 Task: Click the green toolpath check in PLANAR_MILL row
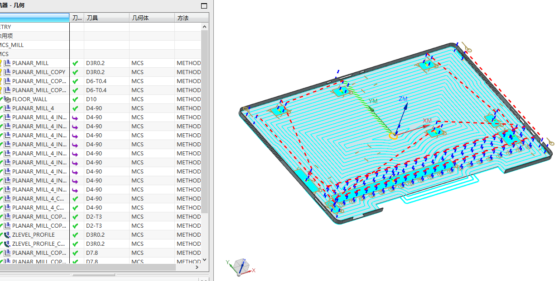tap(75, 63)
